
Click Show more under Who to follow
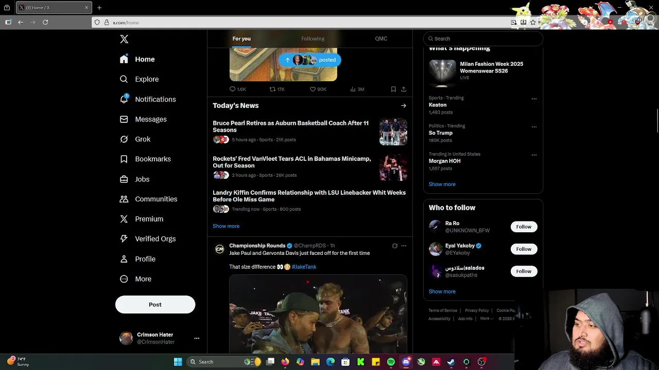click(x=442, y=291)
